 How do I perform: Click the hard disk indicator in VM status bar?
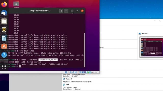point(66,72)
